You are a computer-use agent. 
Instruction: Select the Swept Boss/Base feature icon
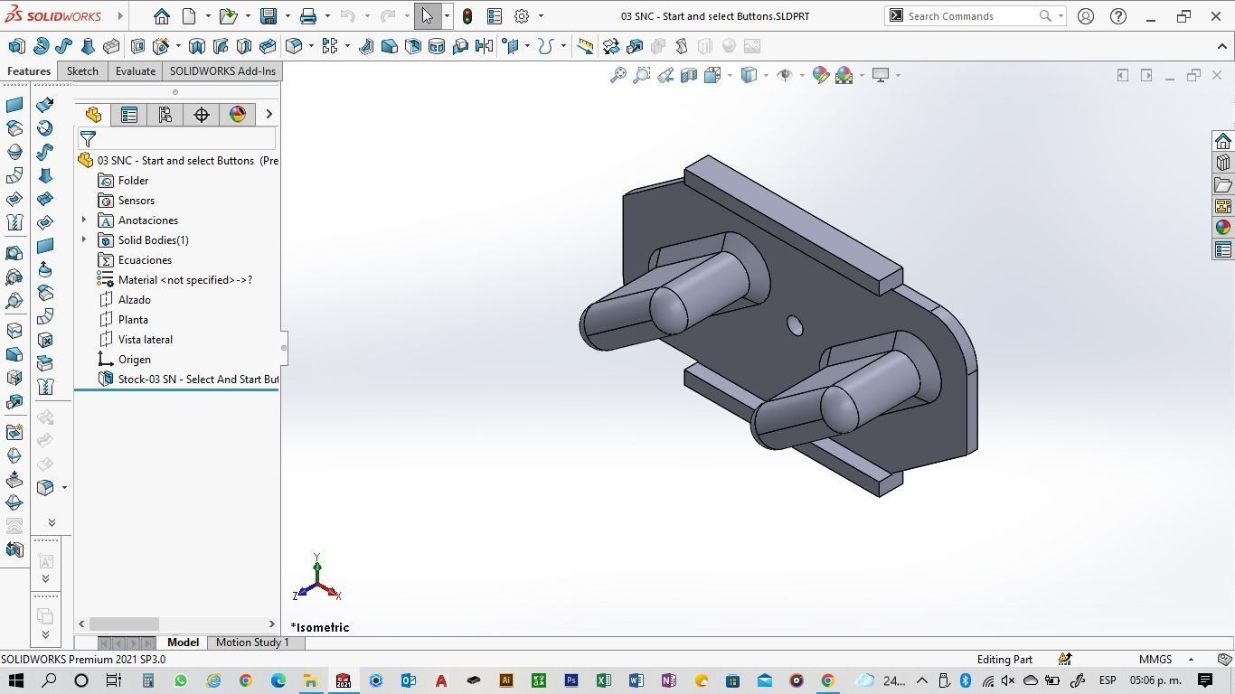[x=64, y=46]
